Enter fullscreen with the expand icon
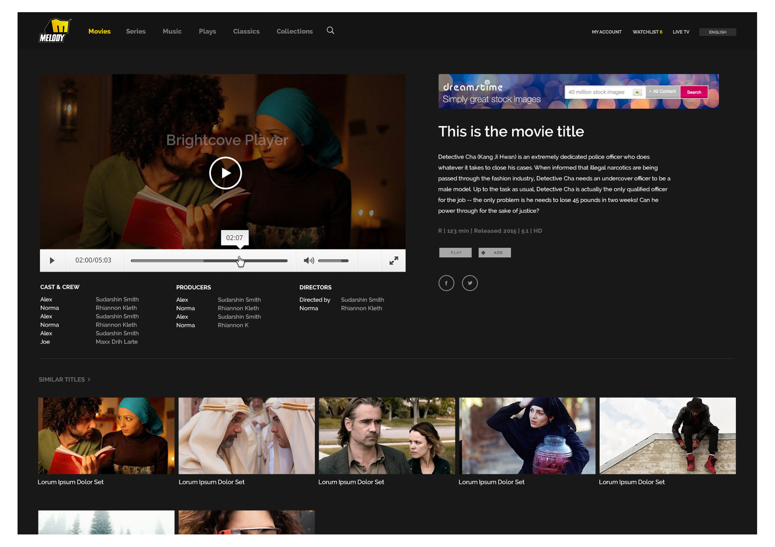 coord(394,261)
